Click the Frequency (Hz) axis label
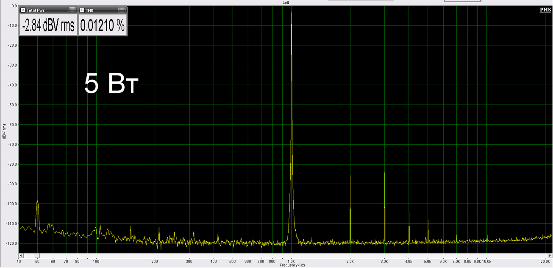This screenshot has height=268, width=553. pos(292,265)
